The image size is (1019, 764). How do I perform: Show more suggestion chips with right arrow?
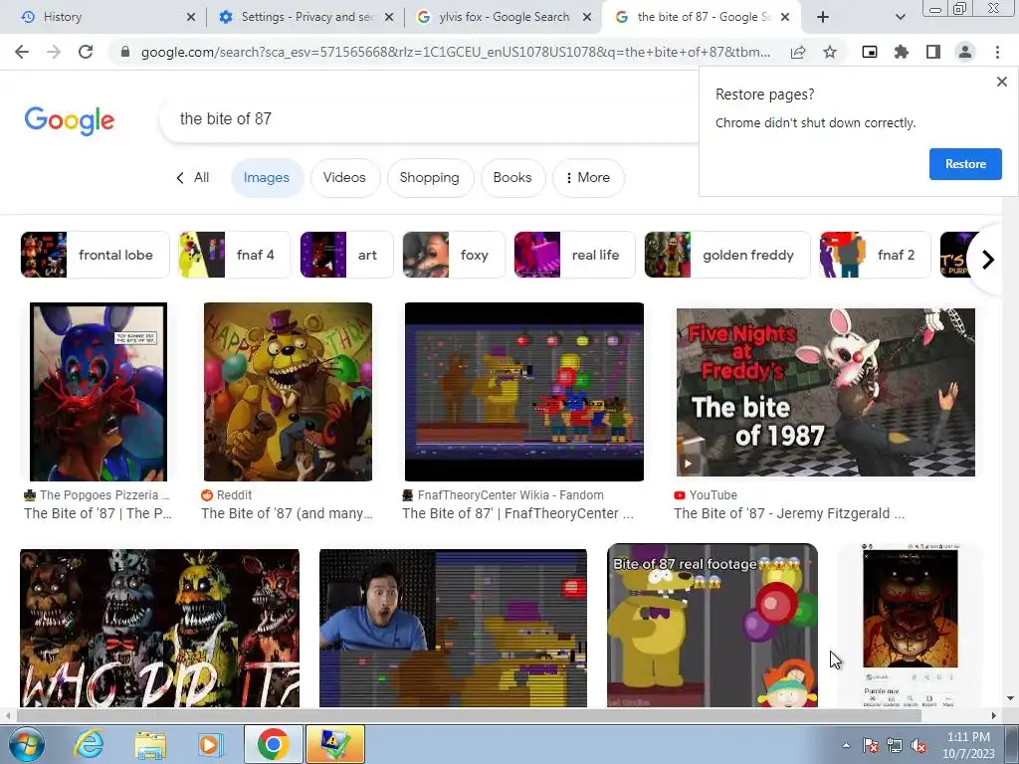point(988,260)
